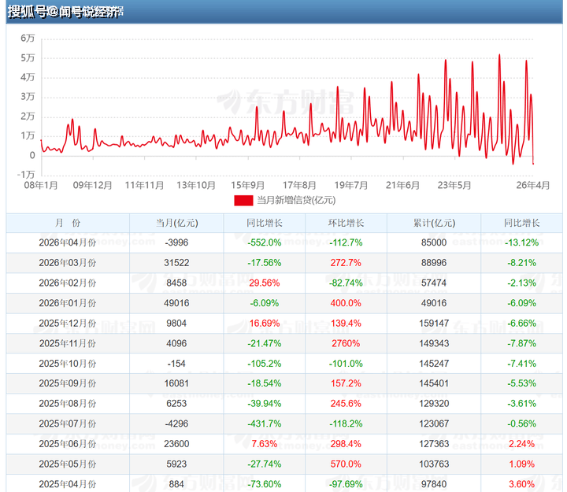Click the monthly value 23600

click(x=177, y=444)
